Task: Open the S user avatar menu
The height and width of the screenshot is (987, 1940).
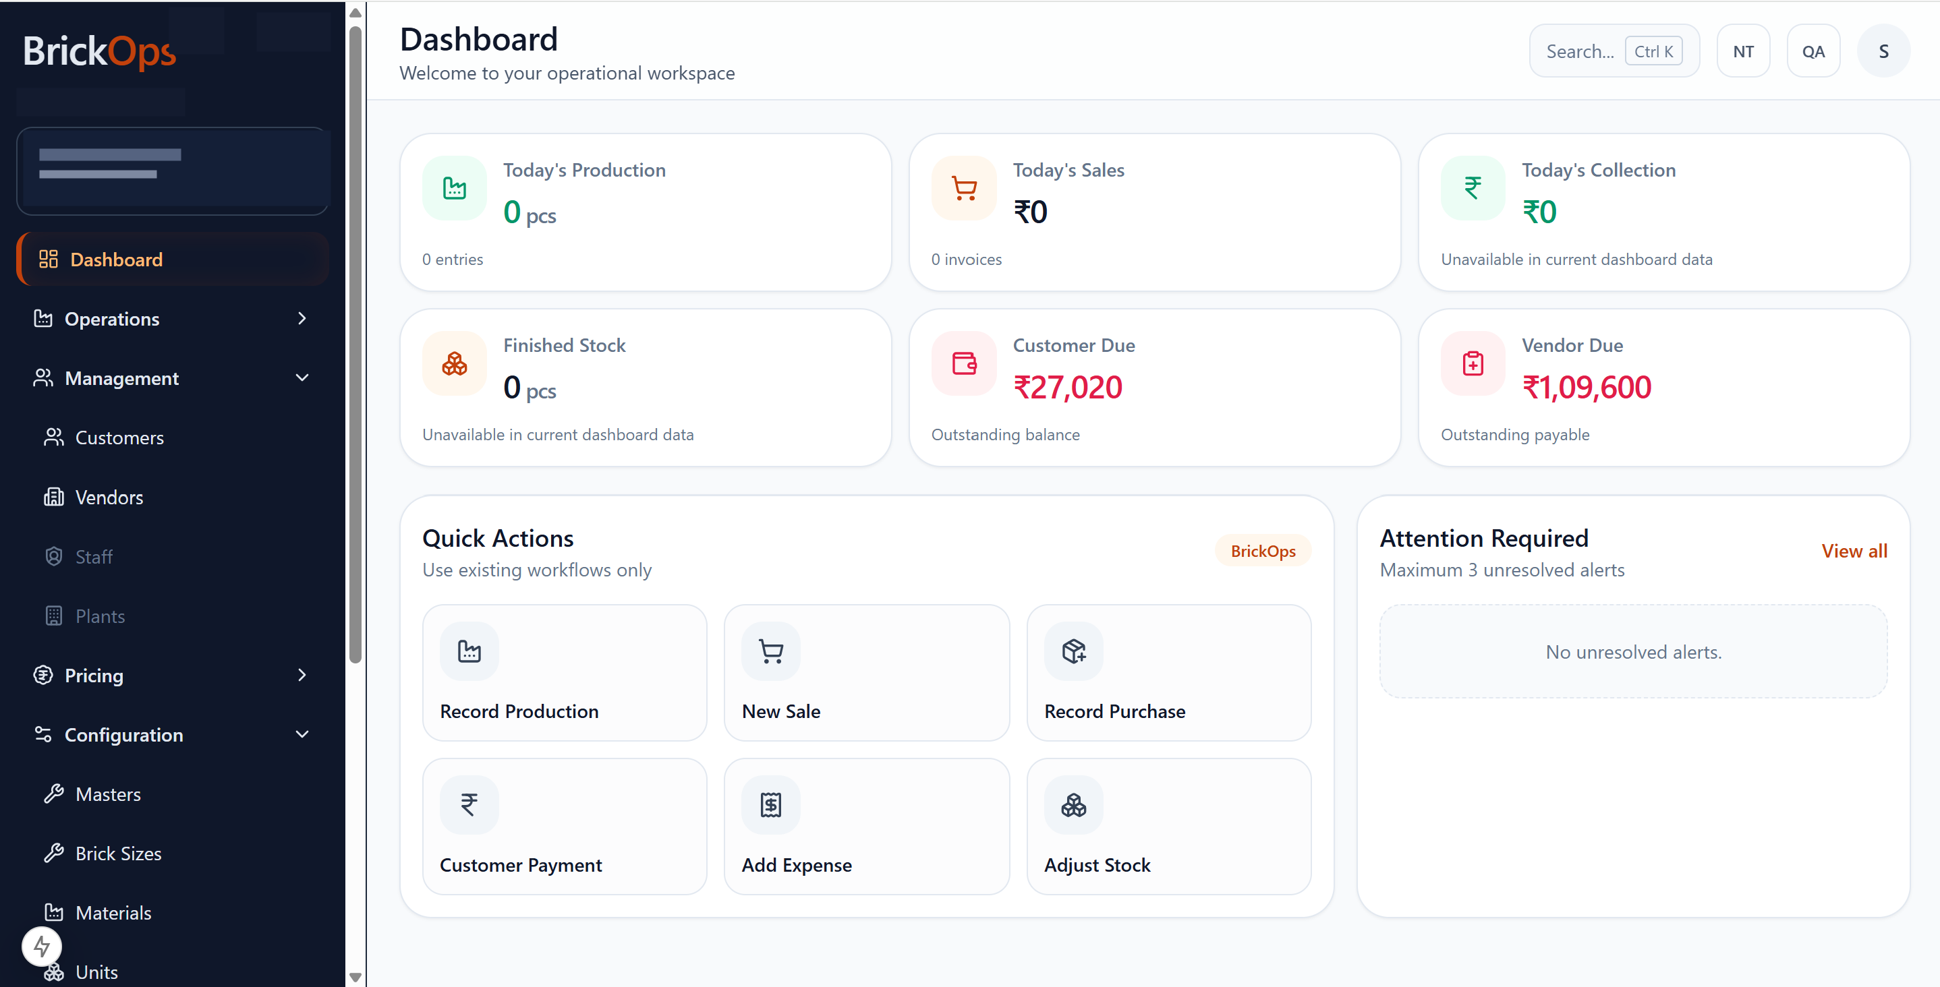Action: 1883,51
